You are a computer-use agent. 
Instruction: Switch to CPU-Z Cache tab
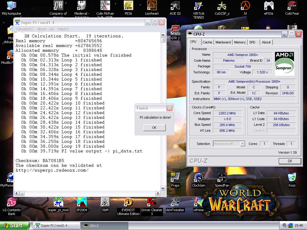(207, 42)
